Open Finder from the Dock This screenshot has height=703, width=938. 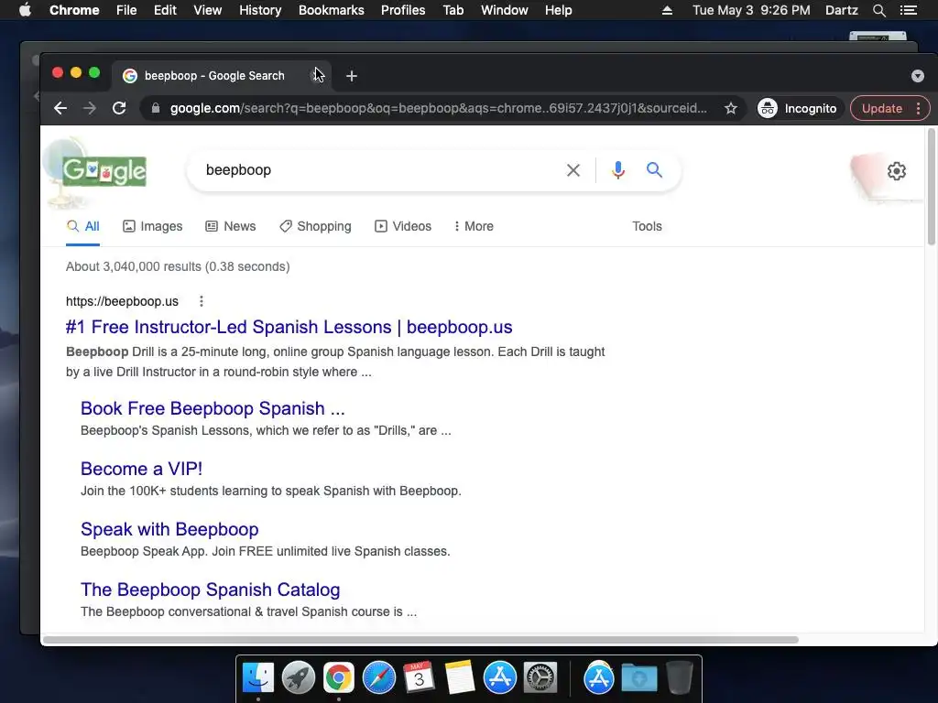pyautogui.click(x=257, y=677)
